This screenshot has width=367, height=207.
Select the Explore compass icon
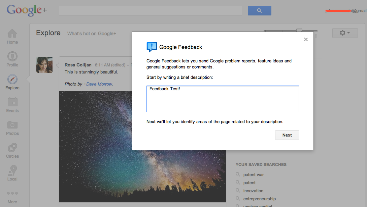click(12, 79)
